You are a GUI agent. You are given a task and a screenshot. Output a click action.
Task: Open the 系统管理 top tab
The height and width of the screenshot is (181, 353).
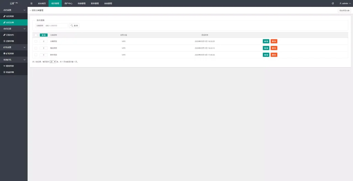pyautogui.click(x=108, y=3)
